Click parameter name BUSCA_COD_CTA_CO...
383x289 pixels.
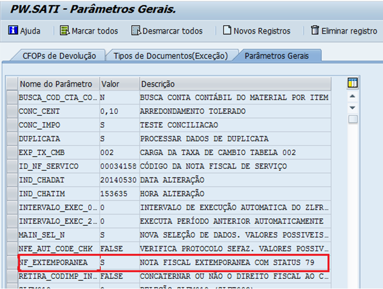(x=59, y=98)
